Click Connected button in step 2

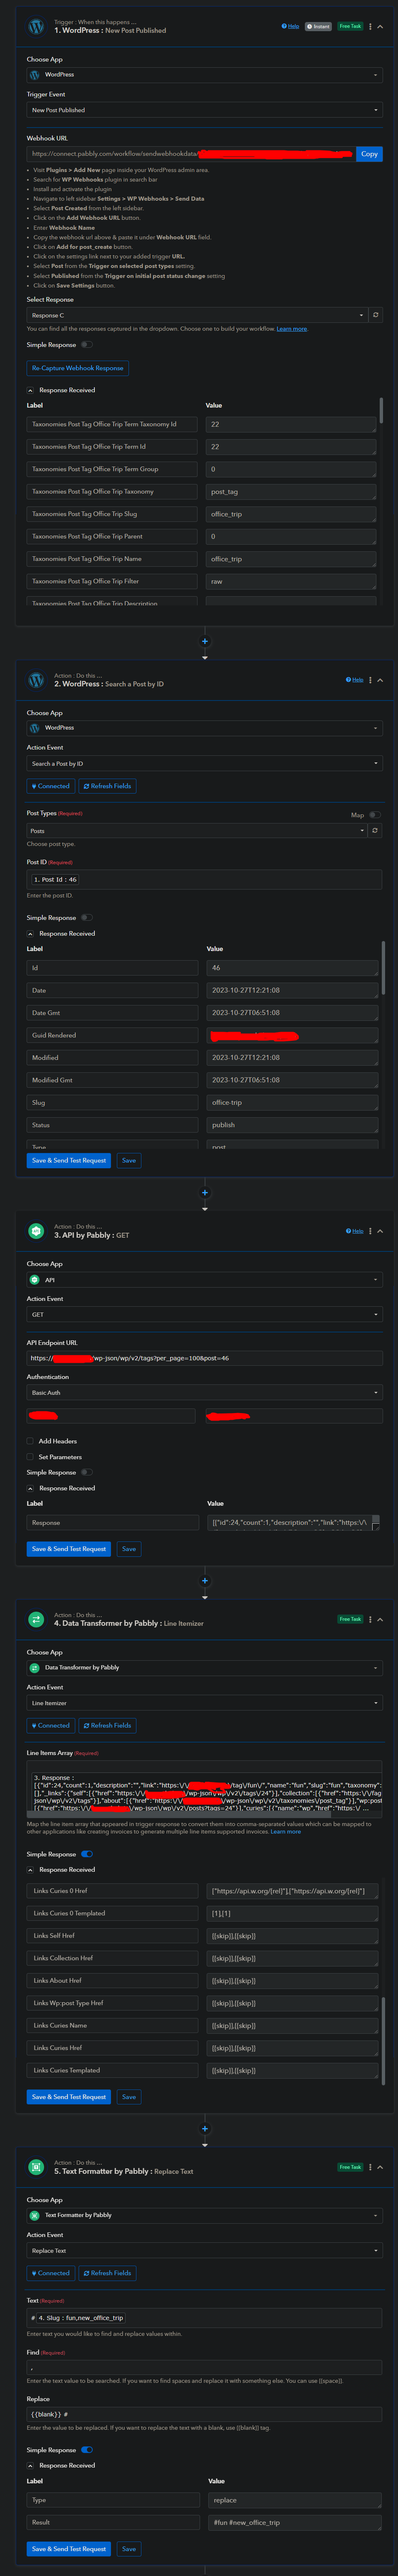coord(51,786)
